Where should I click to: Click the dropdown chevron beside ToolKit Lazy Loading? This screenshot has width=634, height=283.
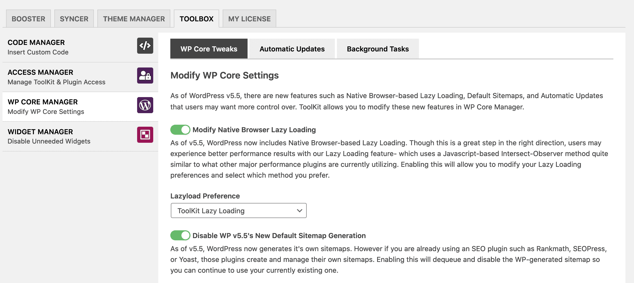pos(299,210)
